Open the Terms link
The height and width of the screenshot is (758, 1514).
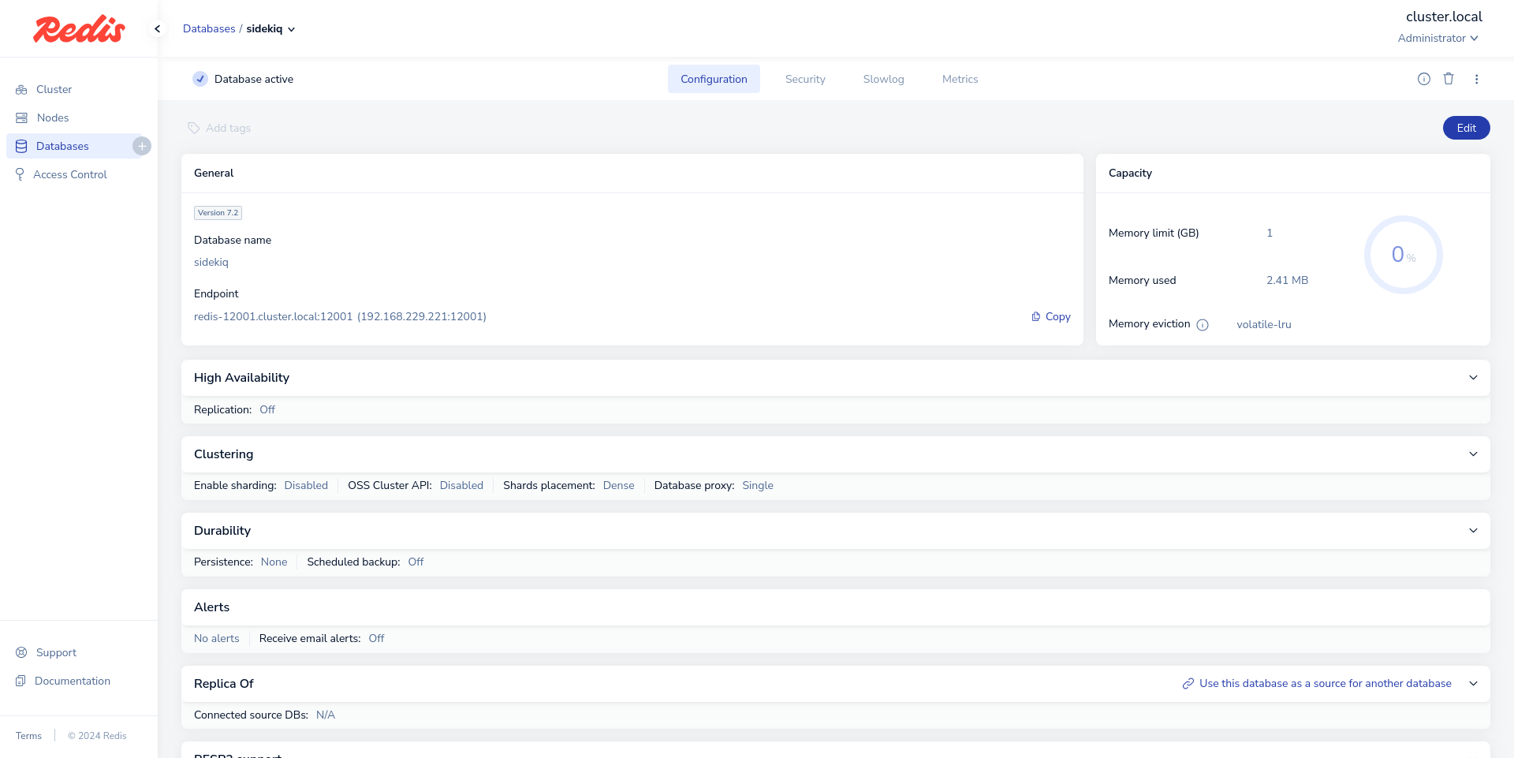(28, 736)
